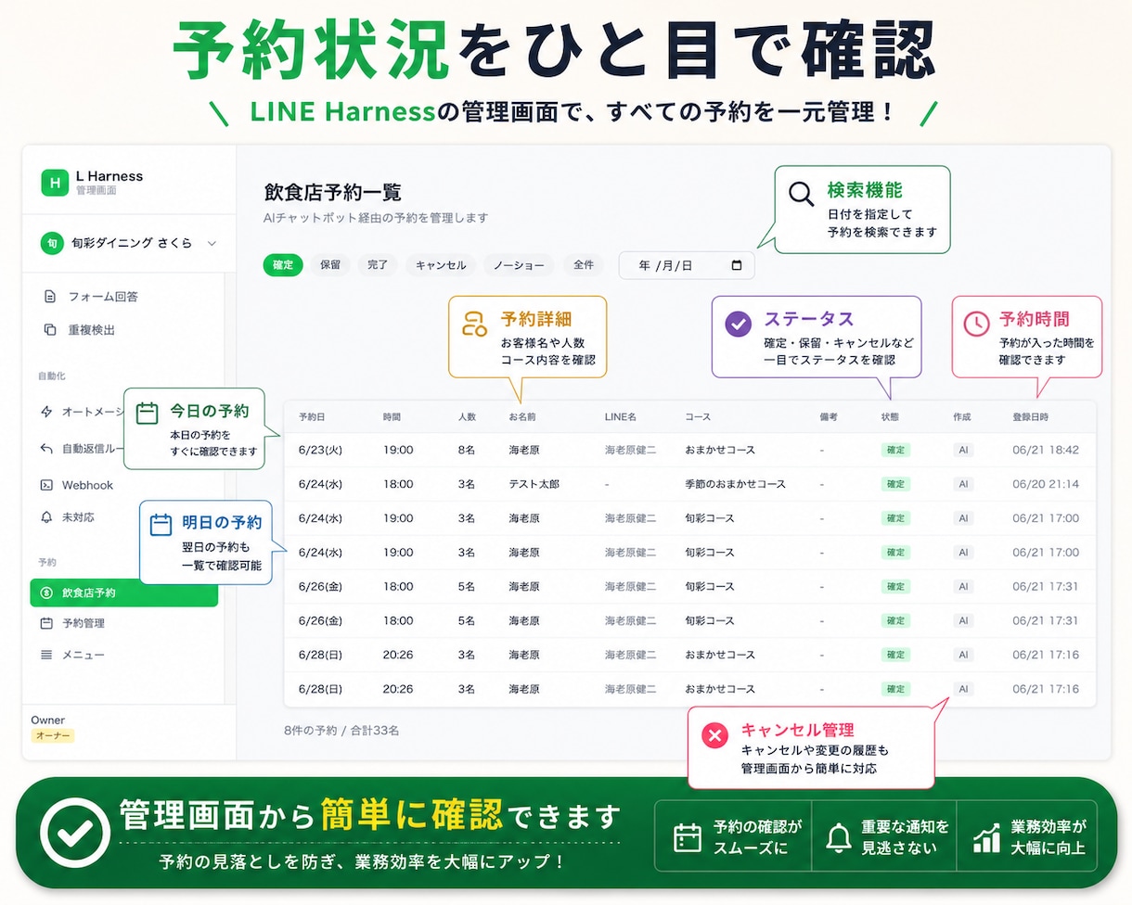
Task: Open the 旬彩ダイニング さくら store selector
Action: pyautogui.click(x=129, y=243)
